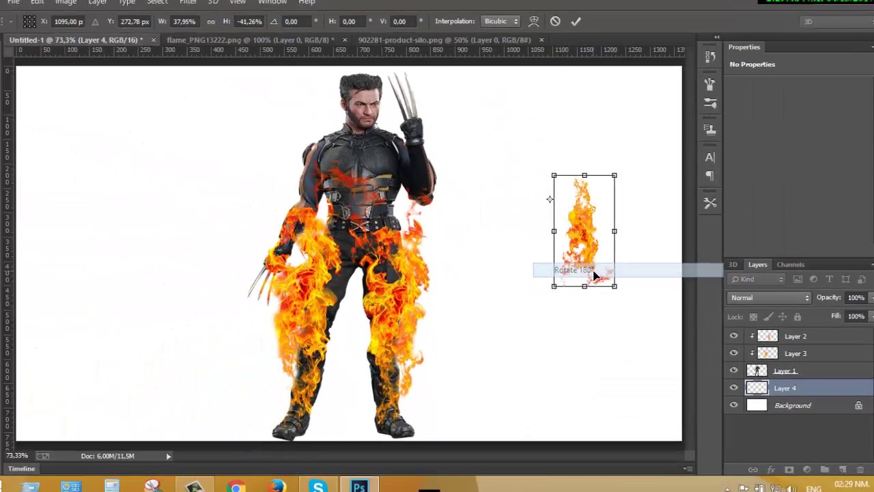Add layer style fx icon
The width and height of the screenshot is (874, 492).
771,469
